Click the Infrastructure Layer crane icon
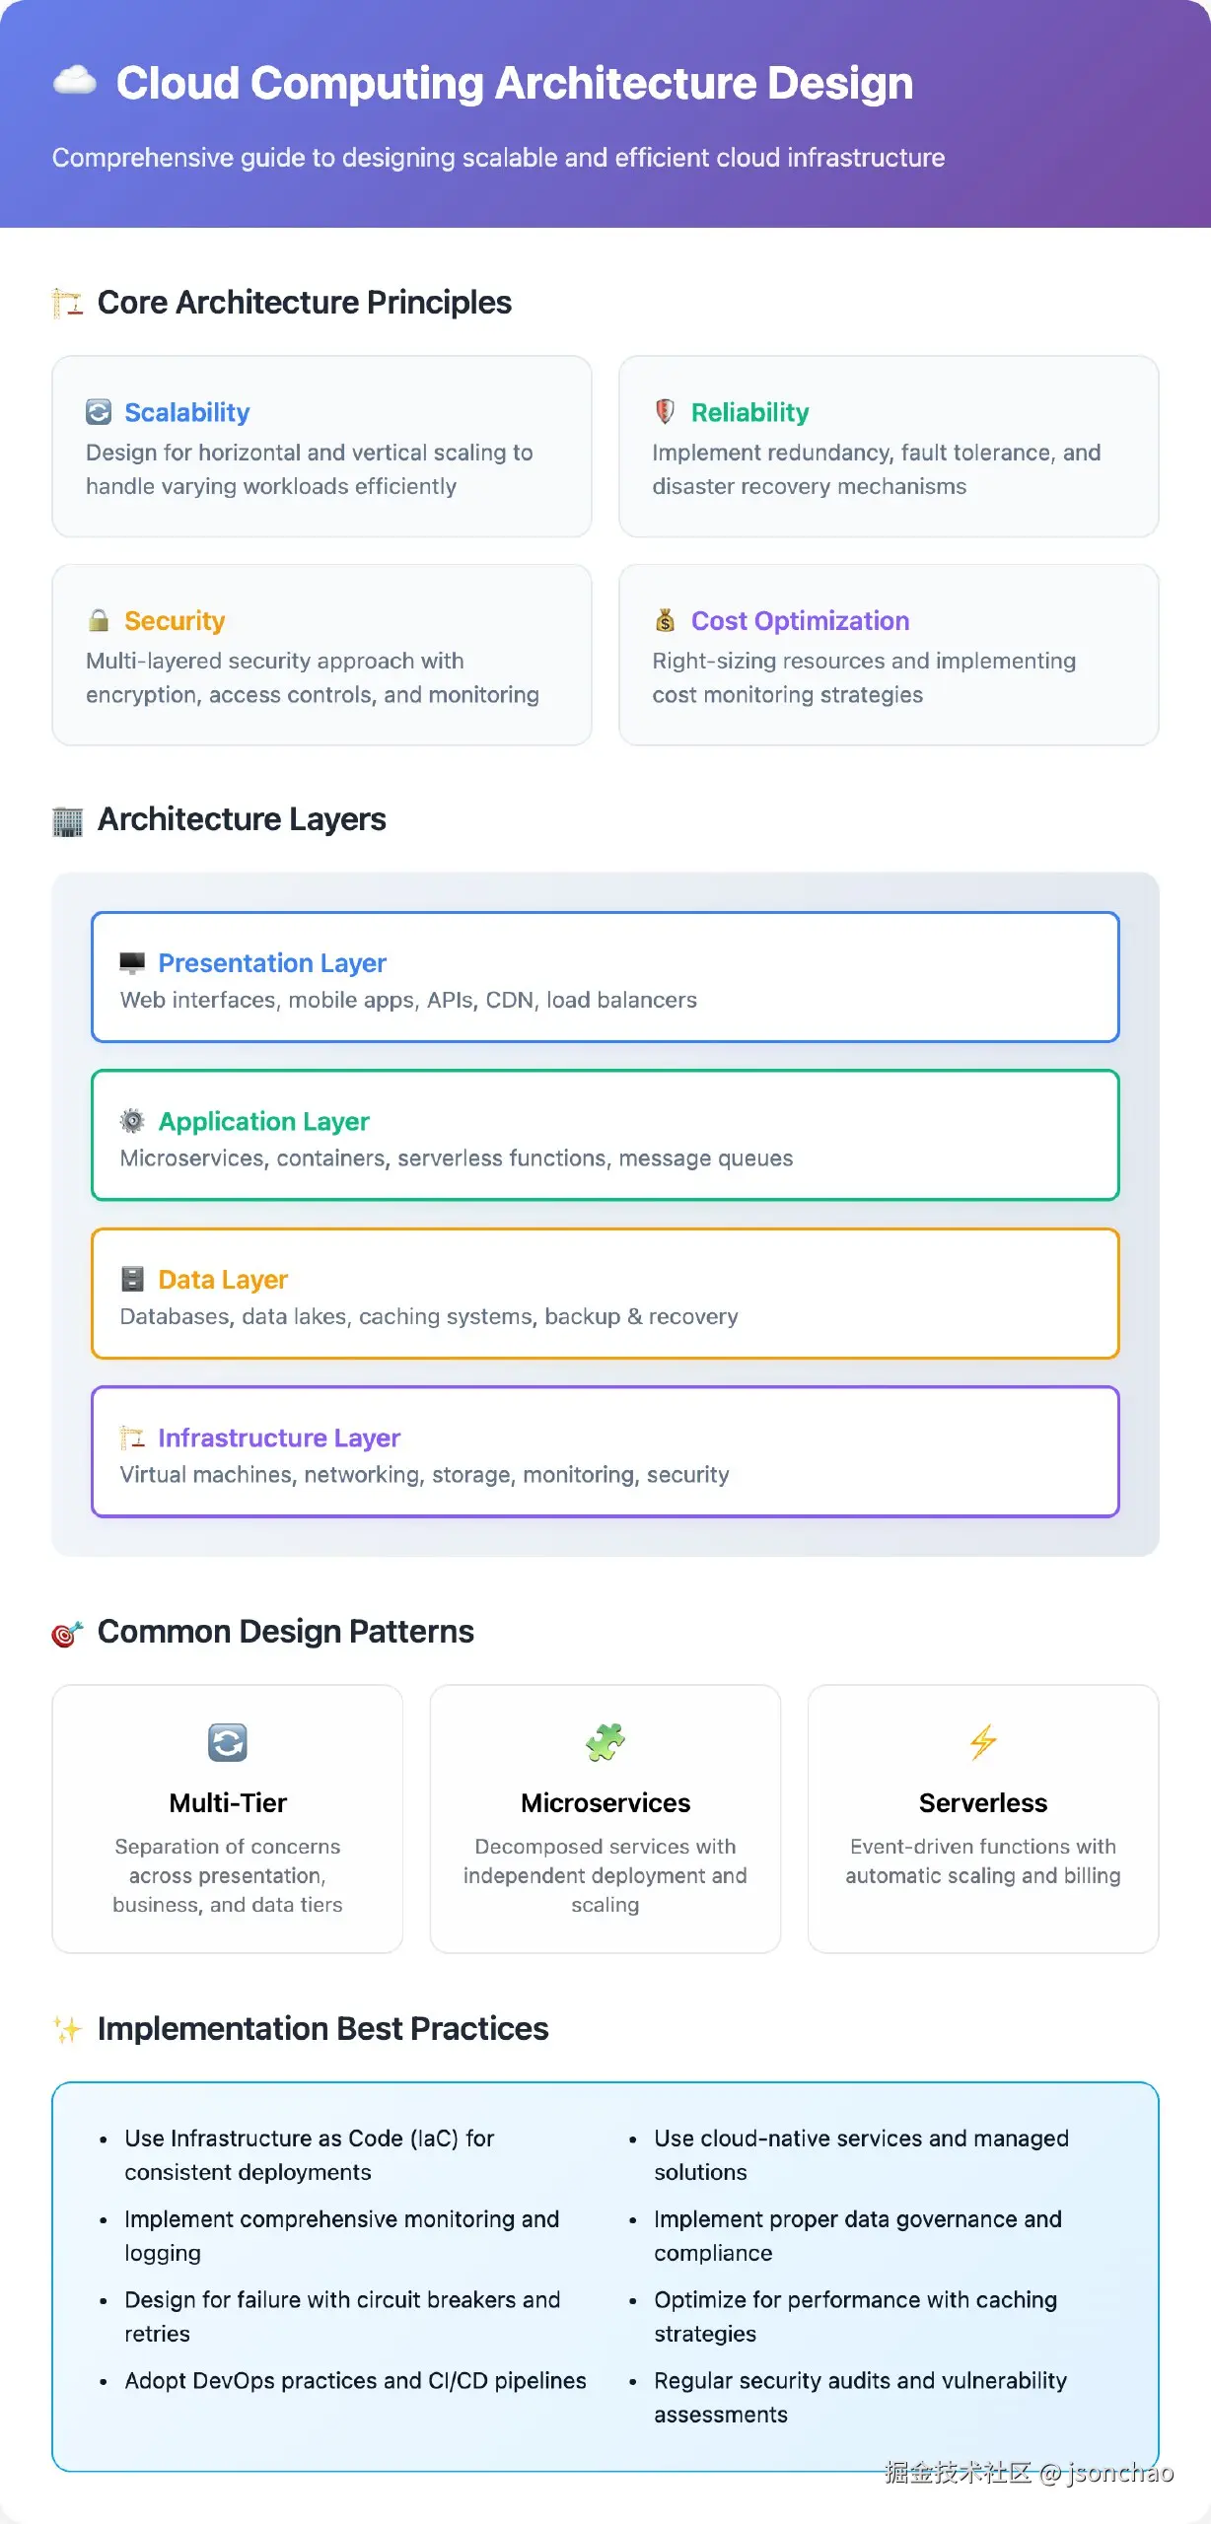Screen dimensions: 1211x2524 (x=132, y=1437)
